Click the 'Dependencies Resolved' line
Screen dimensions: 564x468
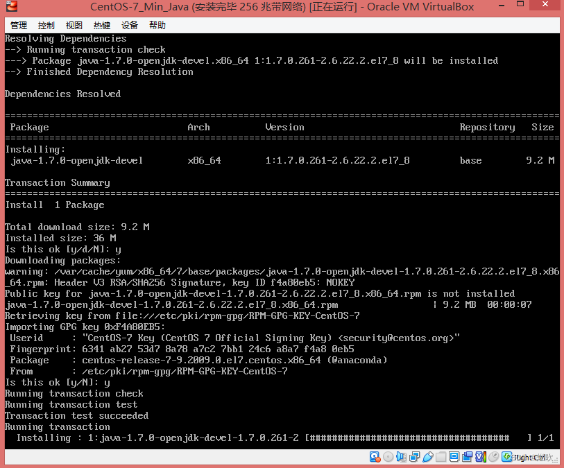pyautogui.click(x=62, y=94)
